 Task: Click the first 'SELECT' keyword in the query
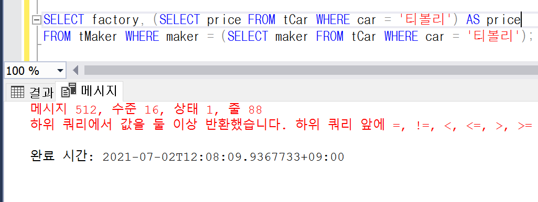pos(64,20)
